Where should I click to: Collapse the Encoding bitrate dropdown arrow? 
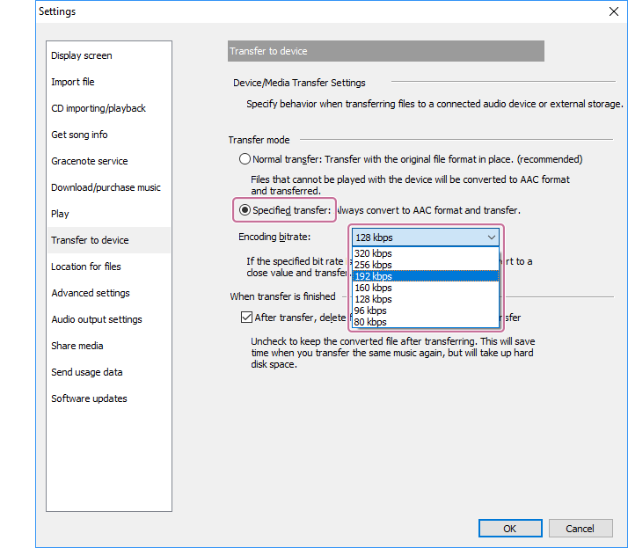pos(491,237)
